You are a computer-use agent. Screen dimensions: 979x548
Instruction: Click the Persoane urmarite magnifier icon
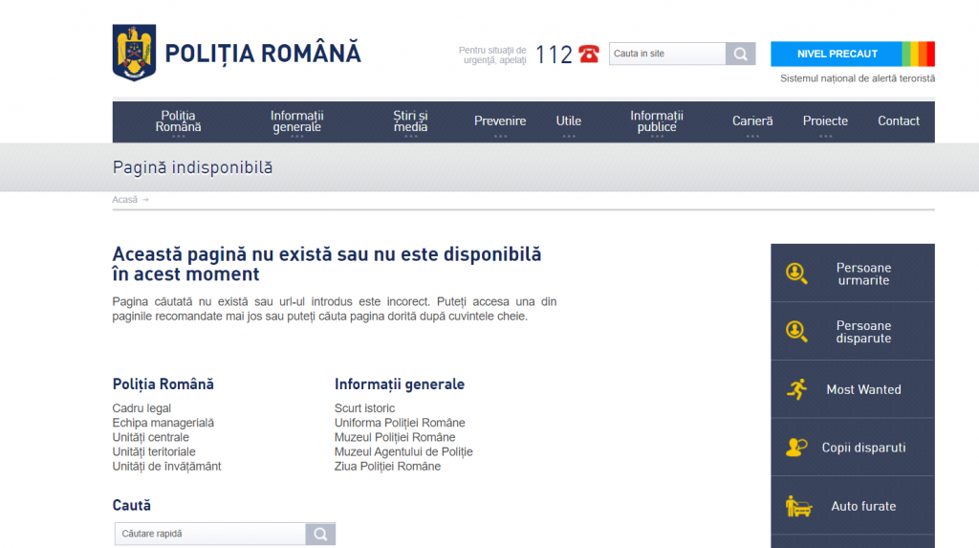(796, 274)
